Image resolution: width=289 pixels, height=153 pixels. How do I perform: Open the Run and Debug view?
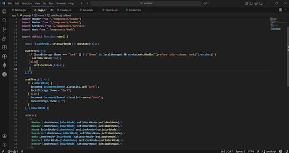[4, 38]
